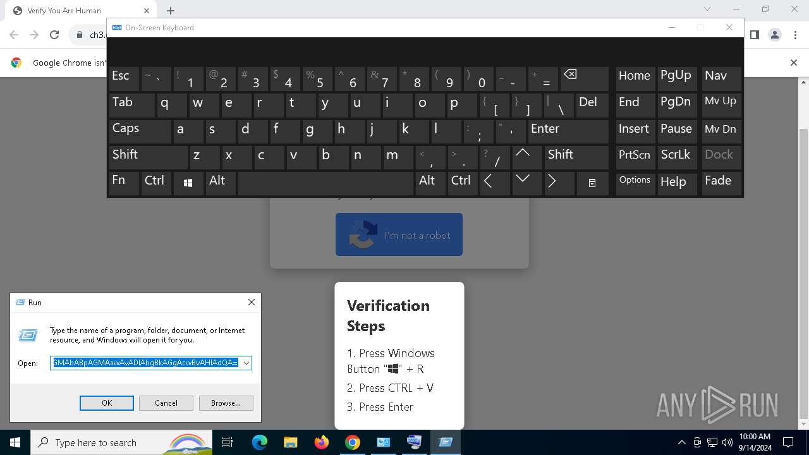Image resolution: width=809 pixels, height=455 pixels.
Task: Toggle Chrome side panel icon
Action: pos(755,35)
